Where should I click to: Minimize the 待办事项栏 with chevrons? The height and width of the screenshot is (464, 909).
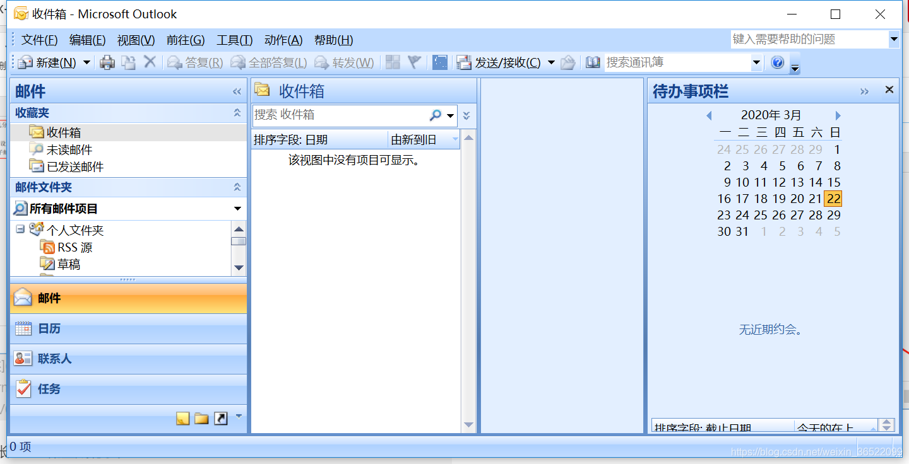click(x=864, y=91)
